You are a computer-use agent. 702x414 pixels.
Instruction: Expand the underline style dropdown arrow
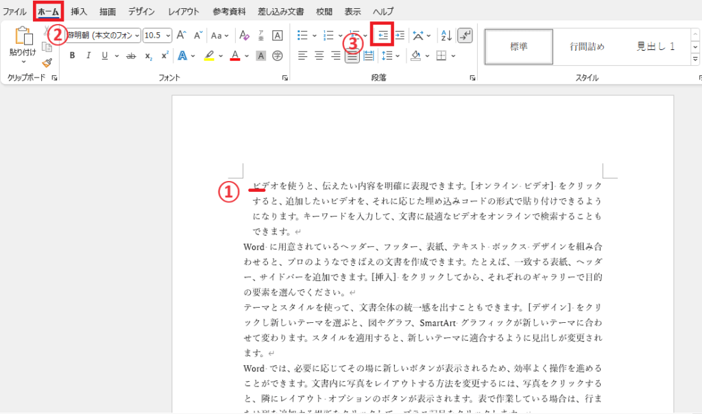[117, 56]
